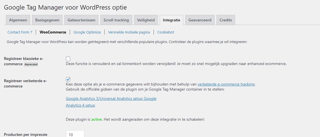
Task: Go to the Google Optimize section
Action: [87, 32]
